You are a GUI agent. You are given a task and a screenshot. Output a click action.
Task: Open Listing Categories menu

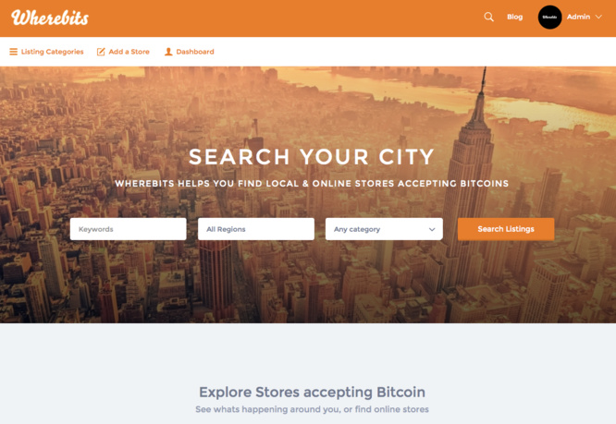coord(52,52)
